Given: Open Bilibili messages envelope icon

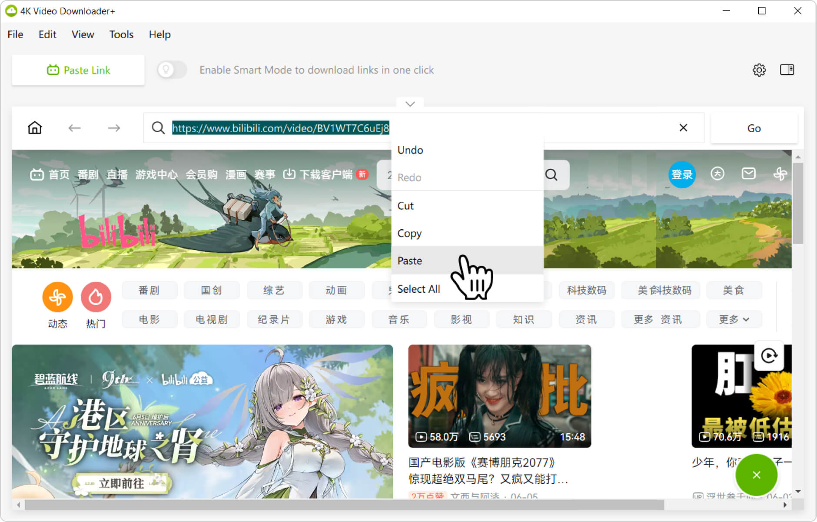Looking at the screenshot, I should point(748,174).
